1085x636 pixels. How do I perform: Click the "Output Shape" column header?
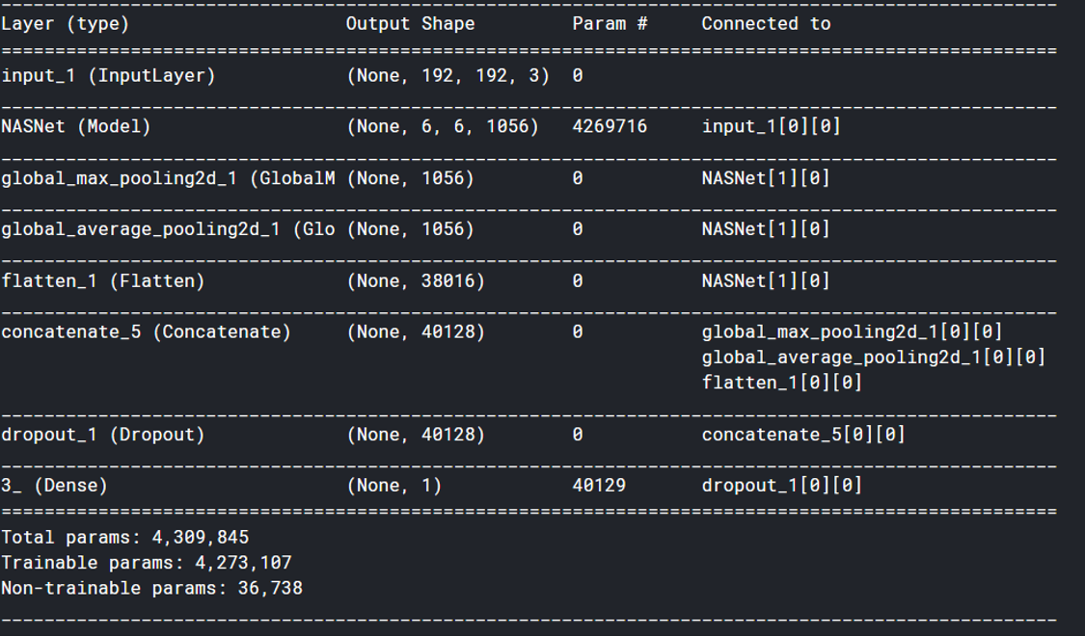click(x=410, y=24)
